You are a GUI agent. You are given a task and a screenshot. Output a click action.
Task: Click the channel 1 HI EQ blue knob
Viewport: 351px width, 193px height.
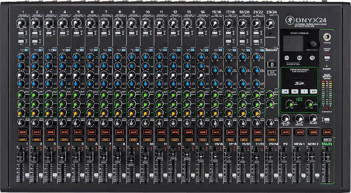click(x=20, y=57)
